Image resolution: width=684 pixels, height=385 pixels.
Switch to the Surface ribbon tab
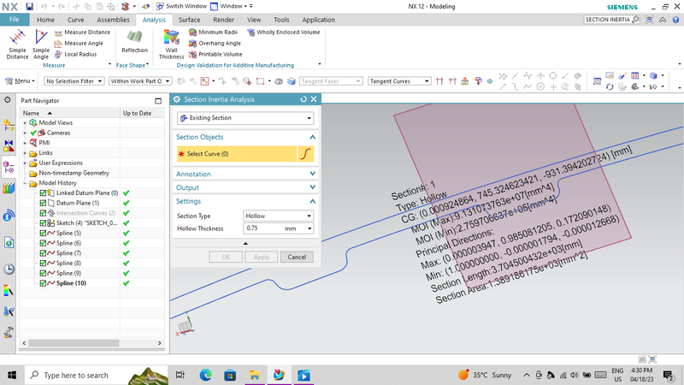pyautogui.click(x=189, y=20)
